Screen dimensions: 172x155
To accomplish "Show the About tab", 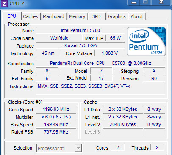I will pos(137,16).
